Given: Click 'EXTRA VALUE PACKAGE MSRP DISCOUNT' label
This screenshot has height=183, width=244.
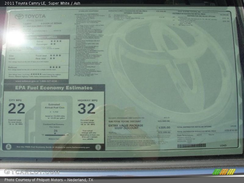Looking at the screenshot, I should 126,127.
